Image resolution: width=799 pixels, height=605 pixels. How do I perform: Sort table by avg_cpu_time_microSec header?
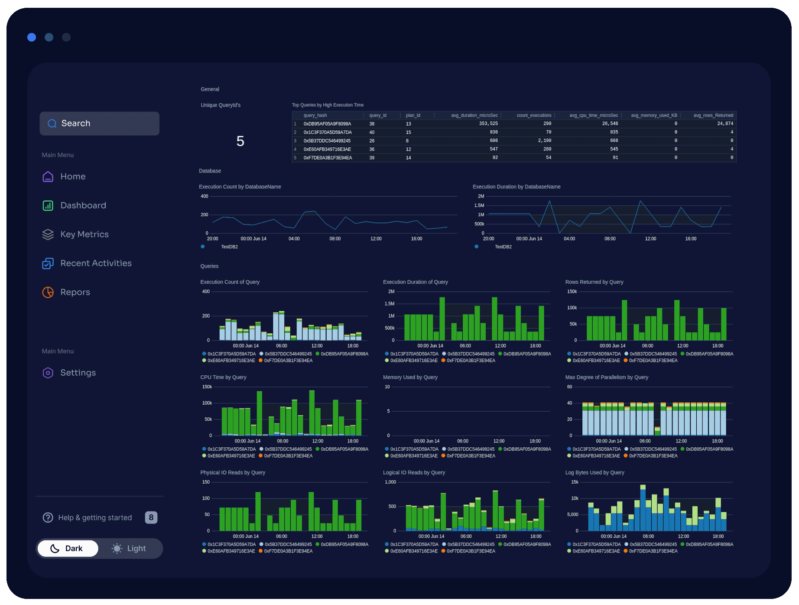(x=594, y=115)
